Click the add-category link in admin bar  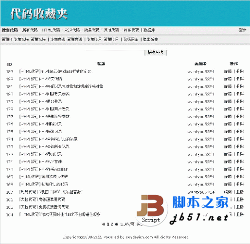click(58, 39)
